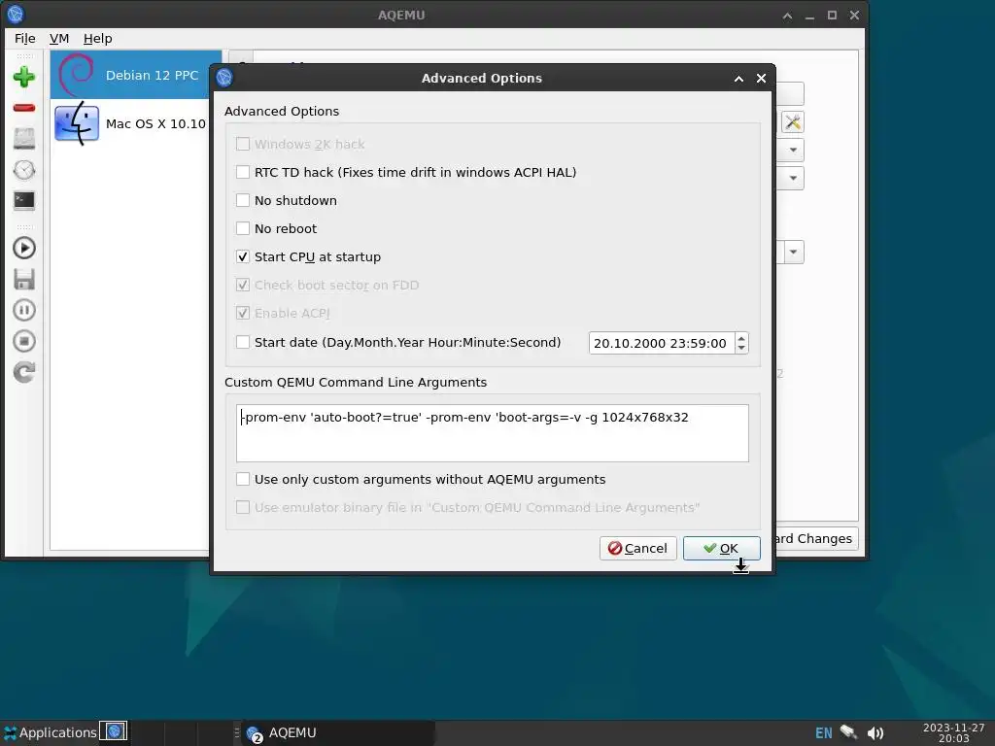Click the reset arrow icon in sidebar
Image resolution: width=995 pixels, height=746 pixels.
point(24,372)
